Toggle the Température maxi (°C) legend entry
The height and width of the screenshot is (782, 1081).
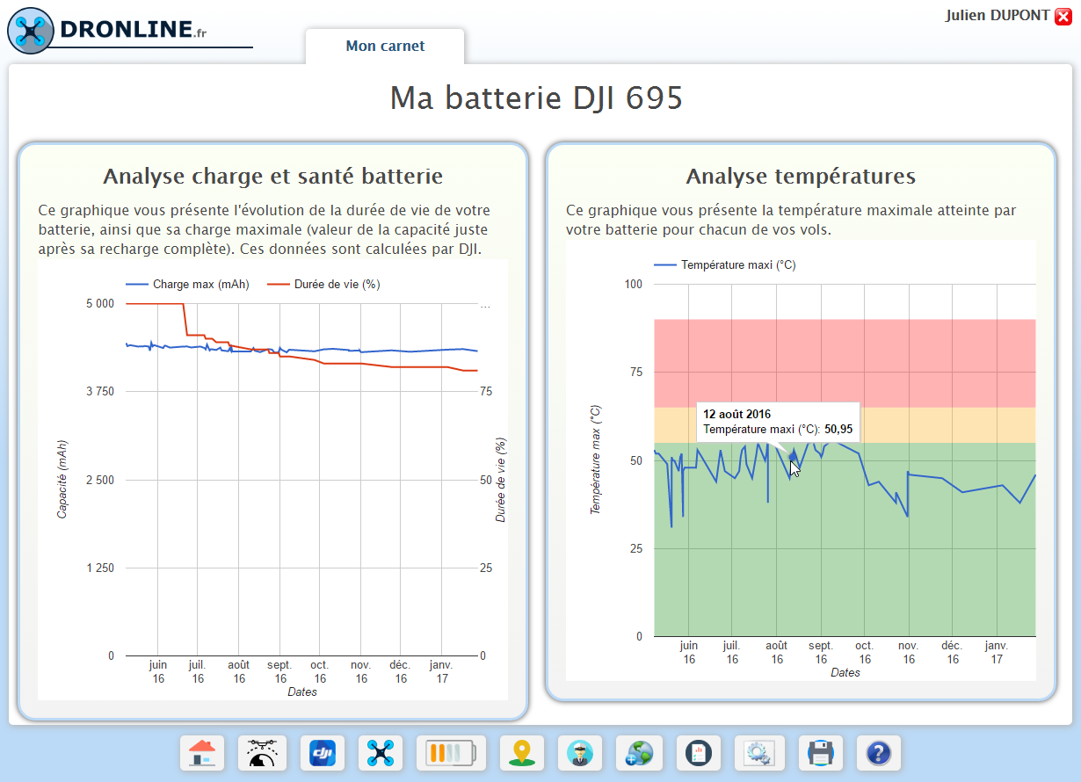point(725,264)
